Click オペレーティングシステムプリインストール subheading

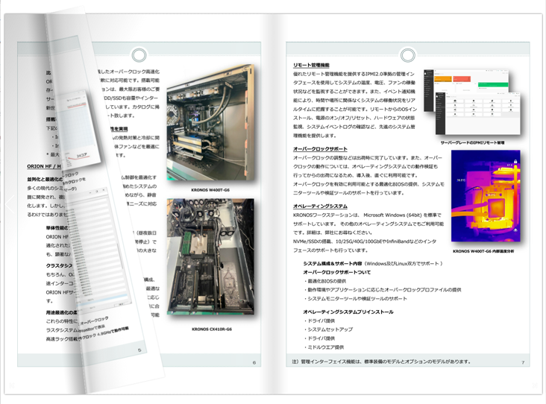(348, 312)
